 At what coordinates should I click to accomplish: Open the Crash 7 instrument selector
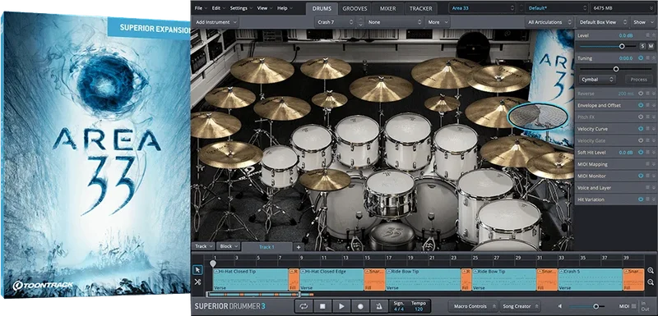(x=335, y=22)
